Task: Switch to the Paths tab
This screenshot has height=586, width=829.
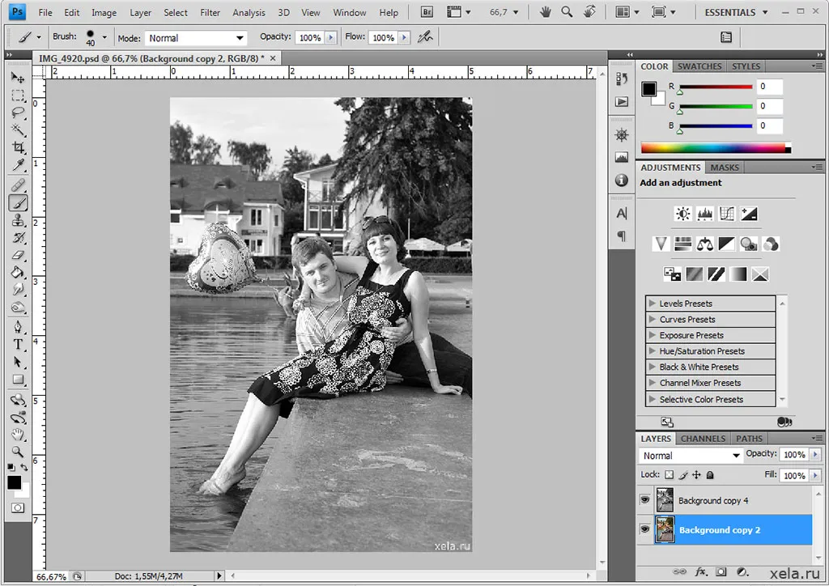Action: click(749, 439)
